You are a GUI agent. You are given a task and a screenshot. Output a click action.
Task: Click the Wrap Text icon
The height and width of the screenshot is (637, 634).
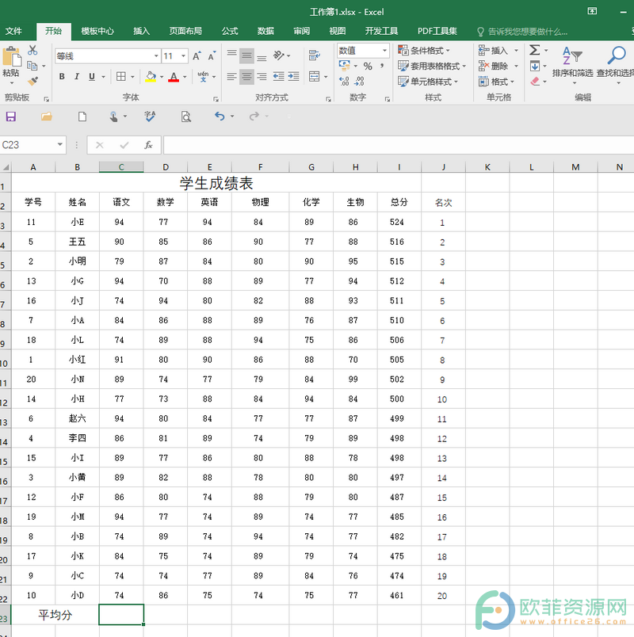click(x=314, y=55)
